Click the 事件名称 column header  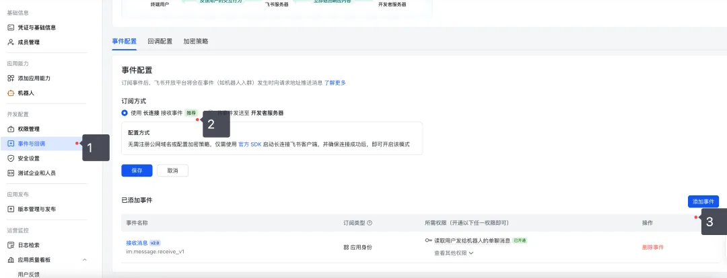tap(137, 223)
